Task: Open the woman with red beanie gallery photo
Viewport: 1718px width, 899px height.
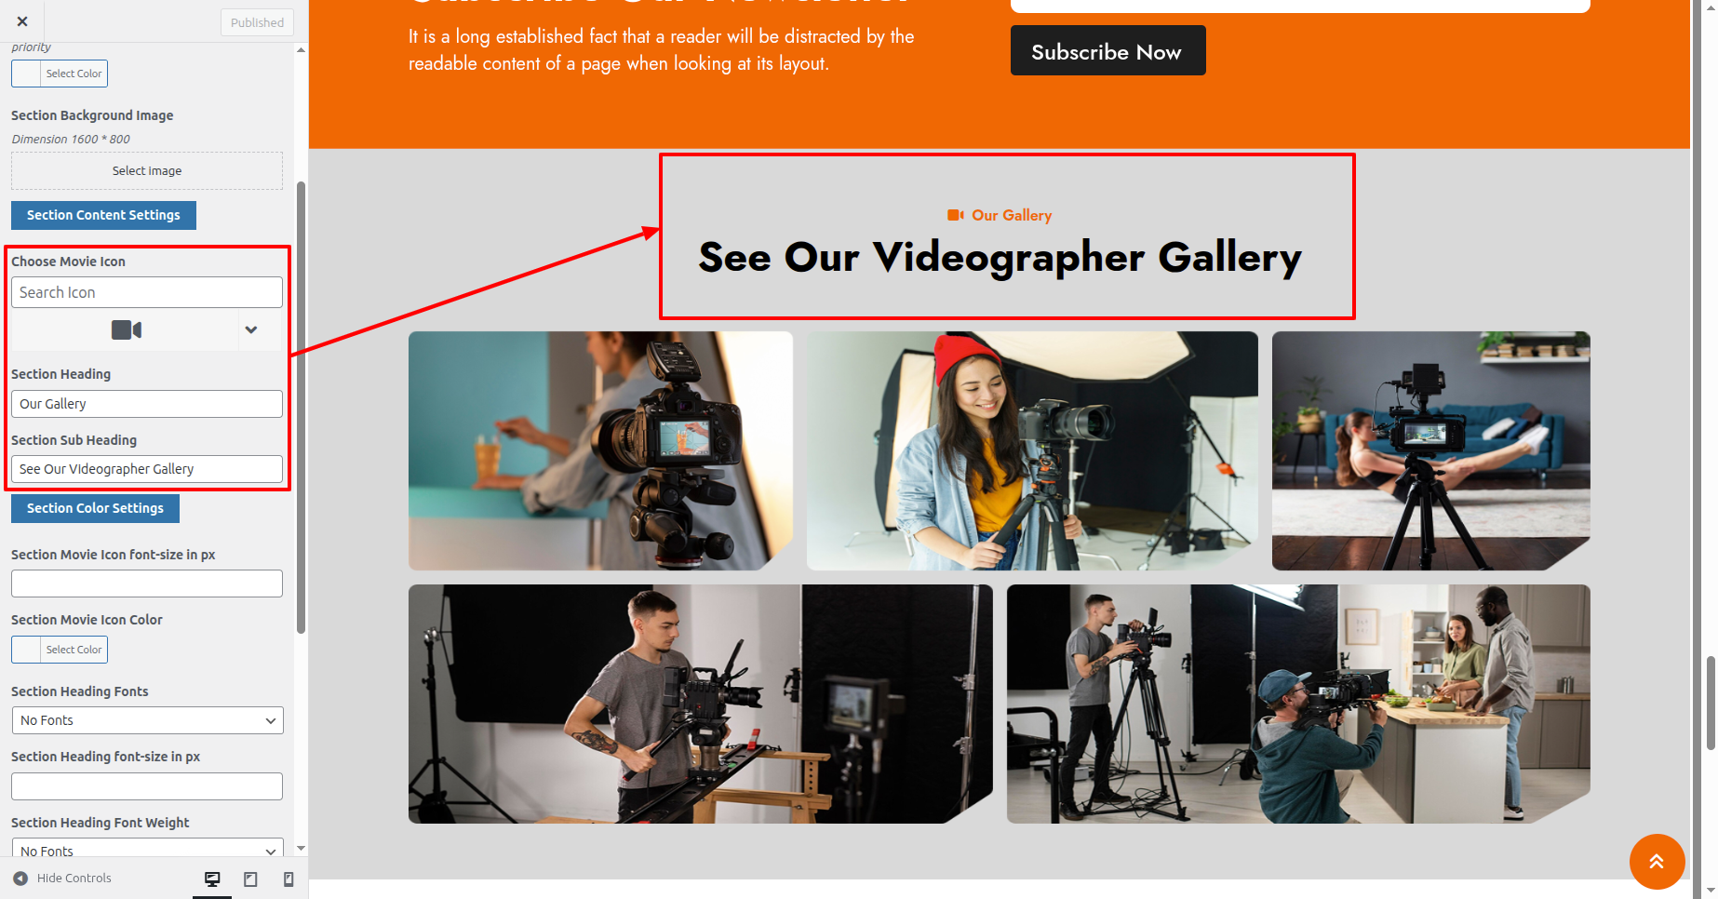Action: 1032,450
